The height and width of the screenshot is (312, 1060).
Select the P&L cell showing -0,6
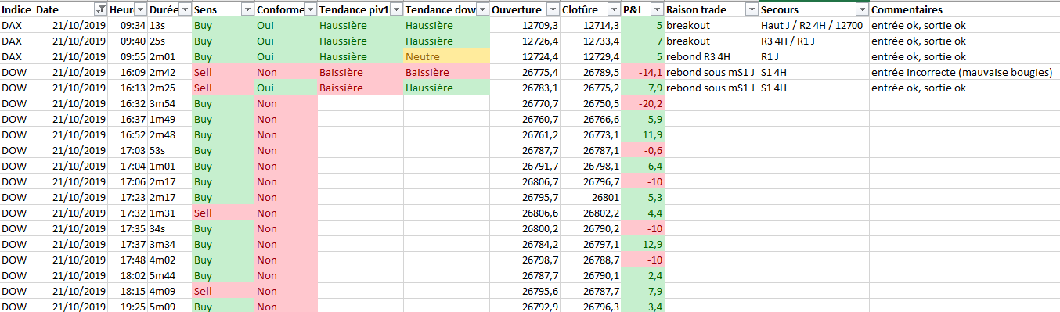[643, 150]
